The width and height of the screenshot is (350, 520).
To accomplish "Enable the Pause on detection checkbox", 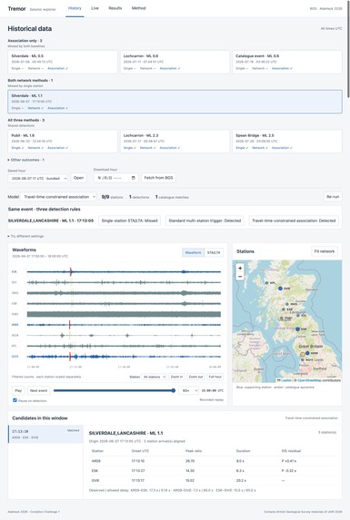I will pyautogui.click(x=15, y=400).
